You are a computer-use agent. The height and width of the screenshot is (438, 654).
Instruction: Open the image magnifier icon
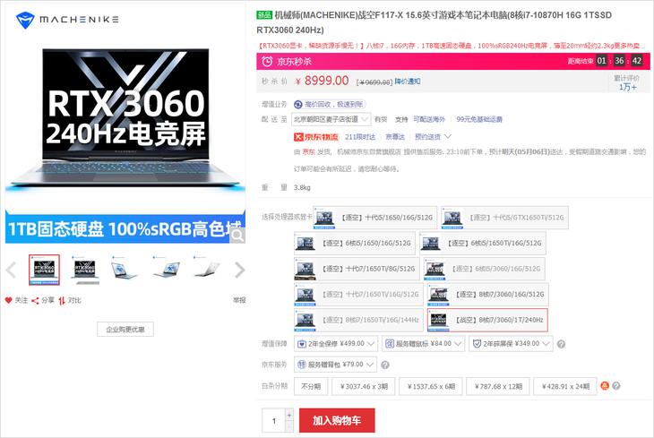pos(237,236)
